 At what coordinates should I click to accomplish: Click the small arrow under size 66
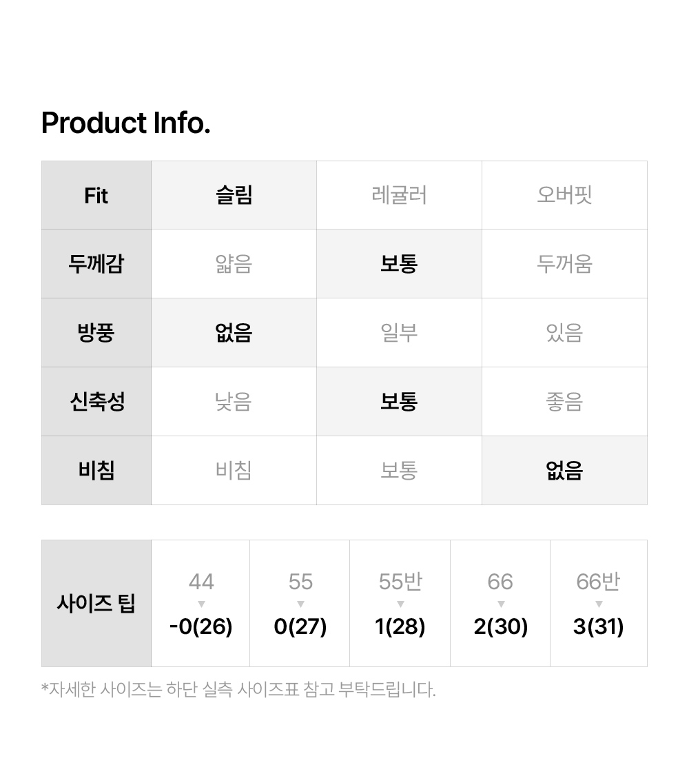tap(501, 604)
